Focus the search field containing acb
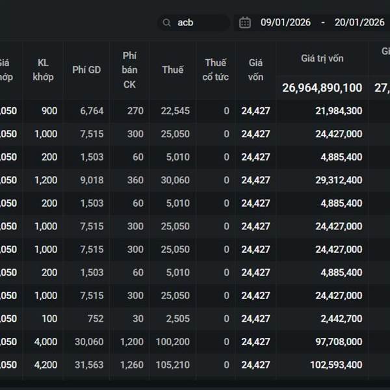 pos(194,23)
